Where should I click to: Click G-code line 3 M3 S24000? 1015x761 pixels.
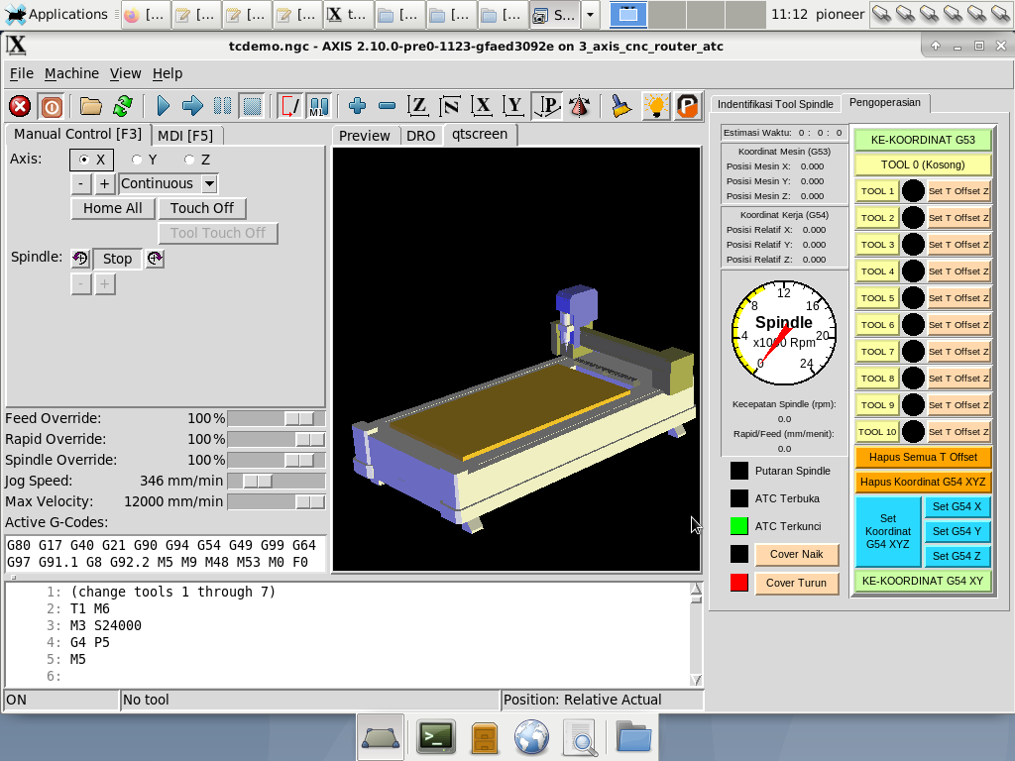pyautogui.click(x=105, y=625)
